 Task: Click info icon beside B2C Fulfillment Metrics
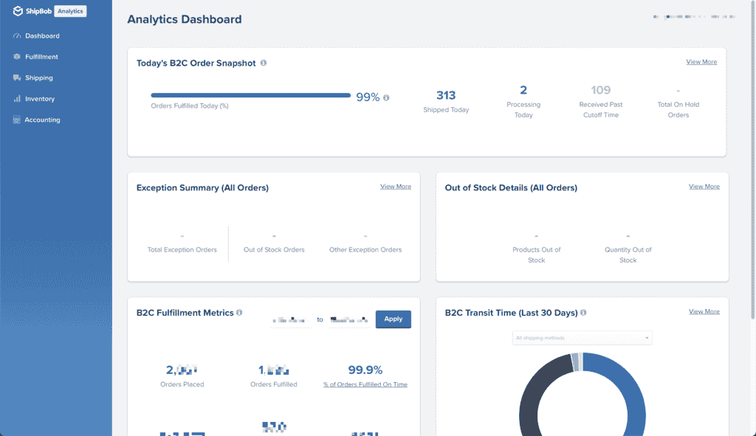click(x=239, y=313)
